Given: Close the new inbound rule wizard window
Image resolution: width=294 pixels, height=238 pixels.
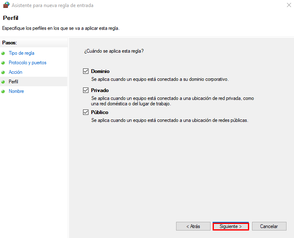Looking at the screenshot, I should pos(288,5).
